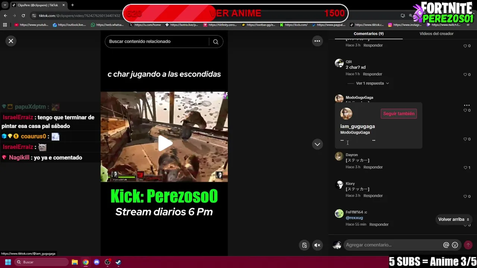The height and width of the screenshot is (268, 477).
Task: Open FnFfNf164's profile avatar
Action: (x=339, y=213)
